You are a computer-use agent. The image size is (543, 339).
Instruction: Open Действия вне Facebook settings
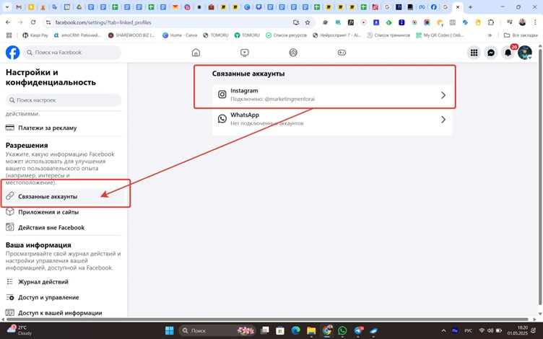pos(64,227)
